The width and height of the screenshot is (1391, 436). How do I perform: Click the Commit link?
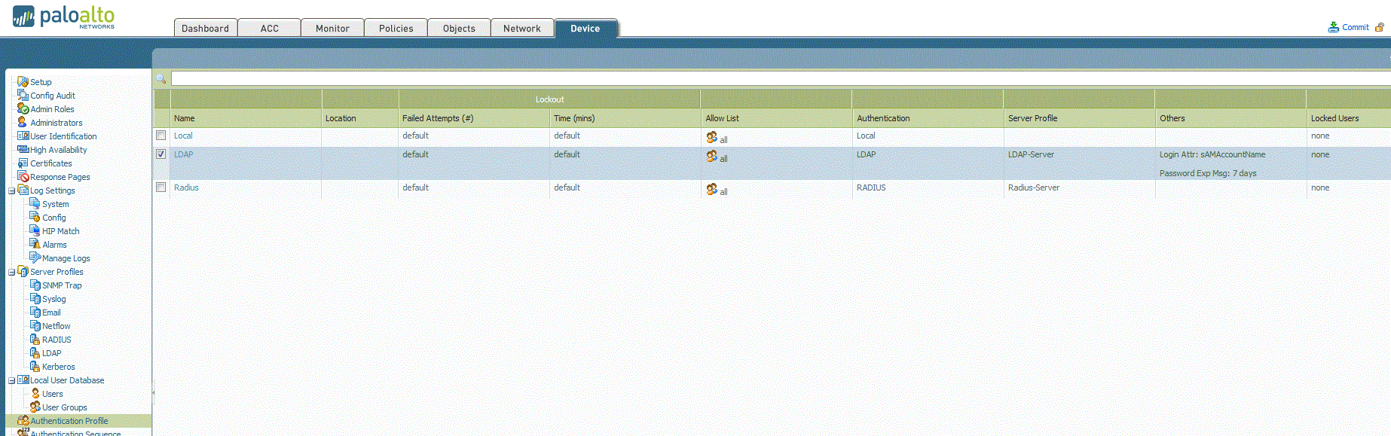pos(1355,27)
